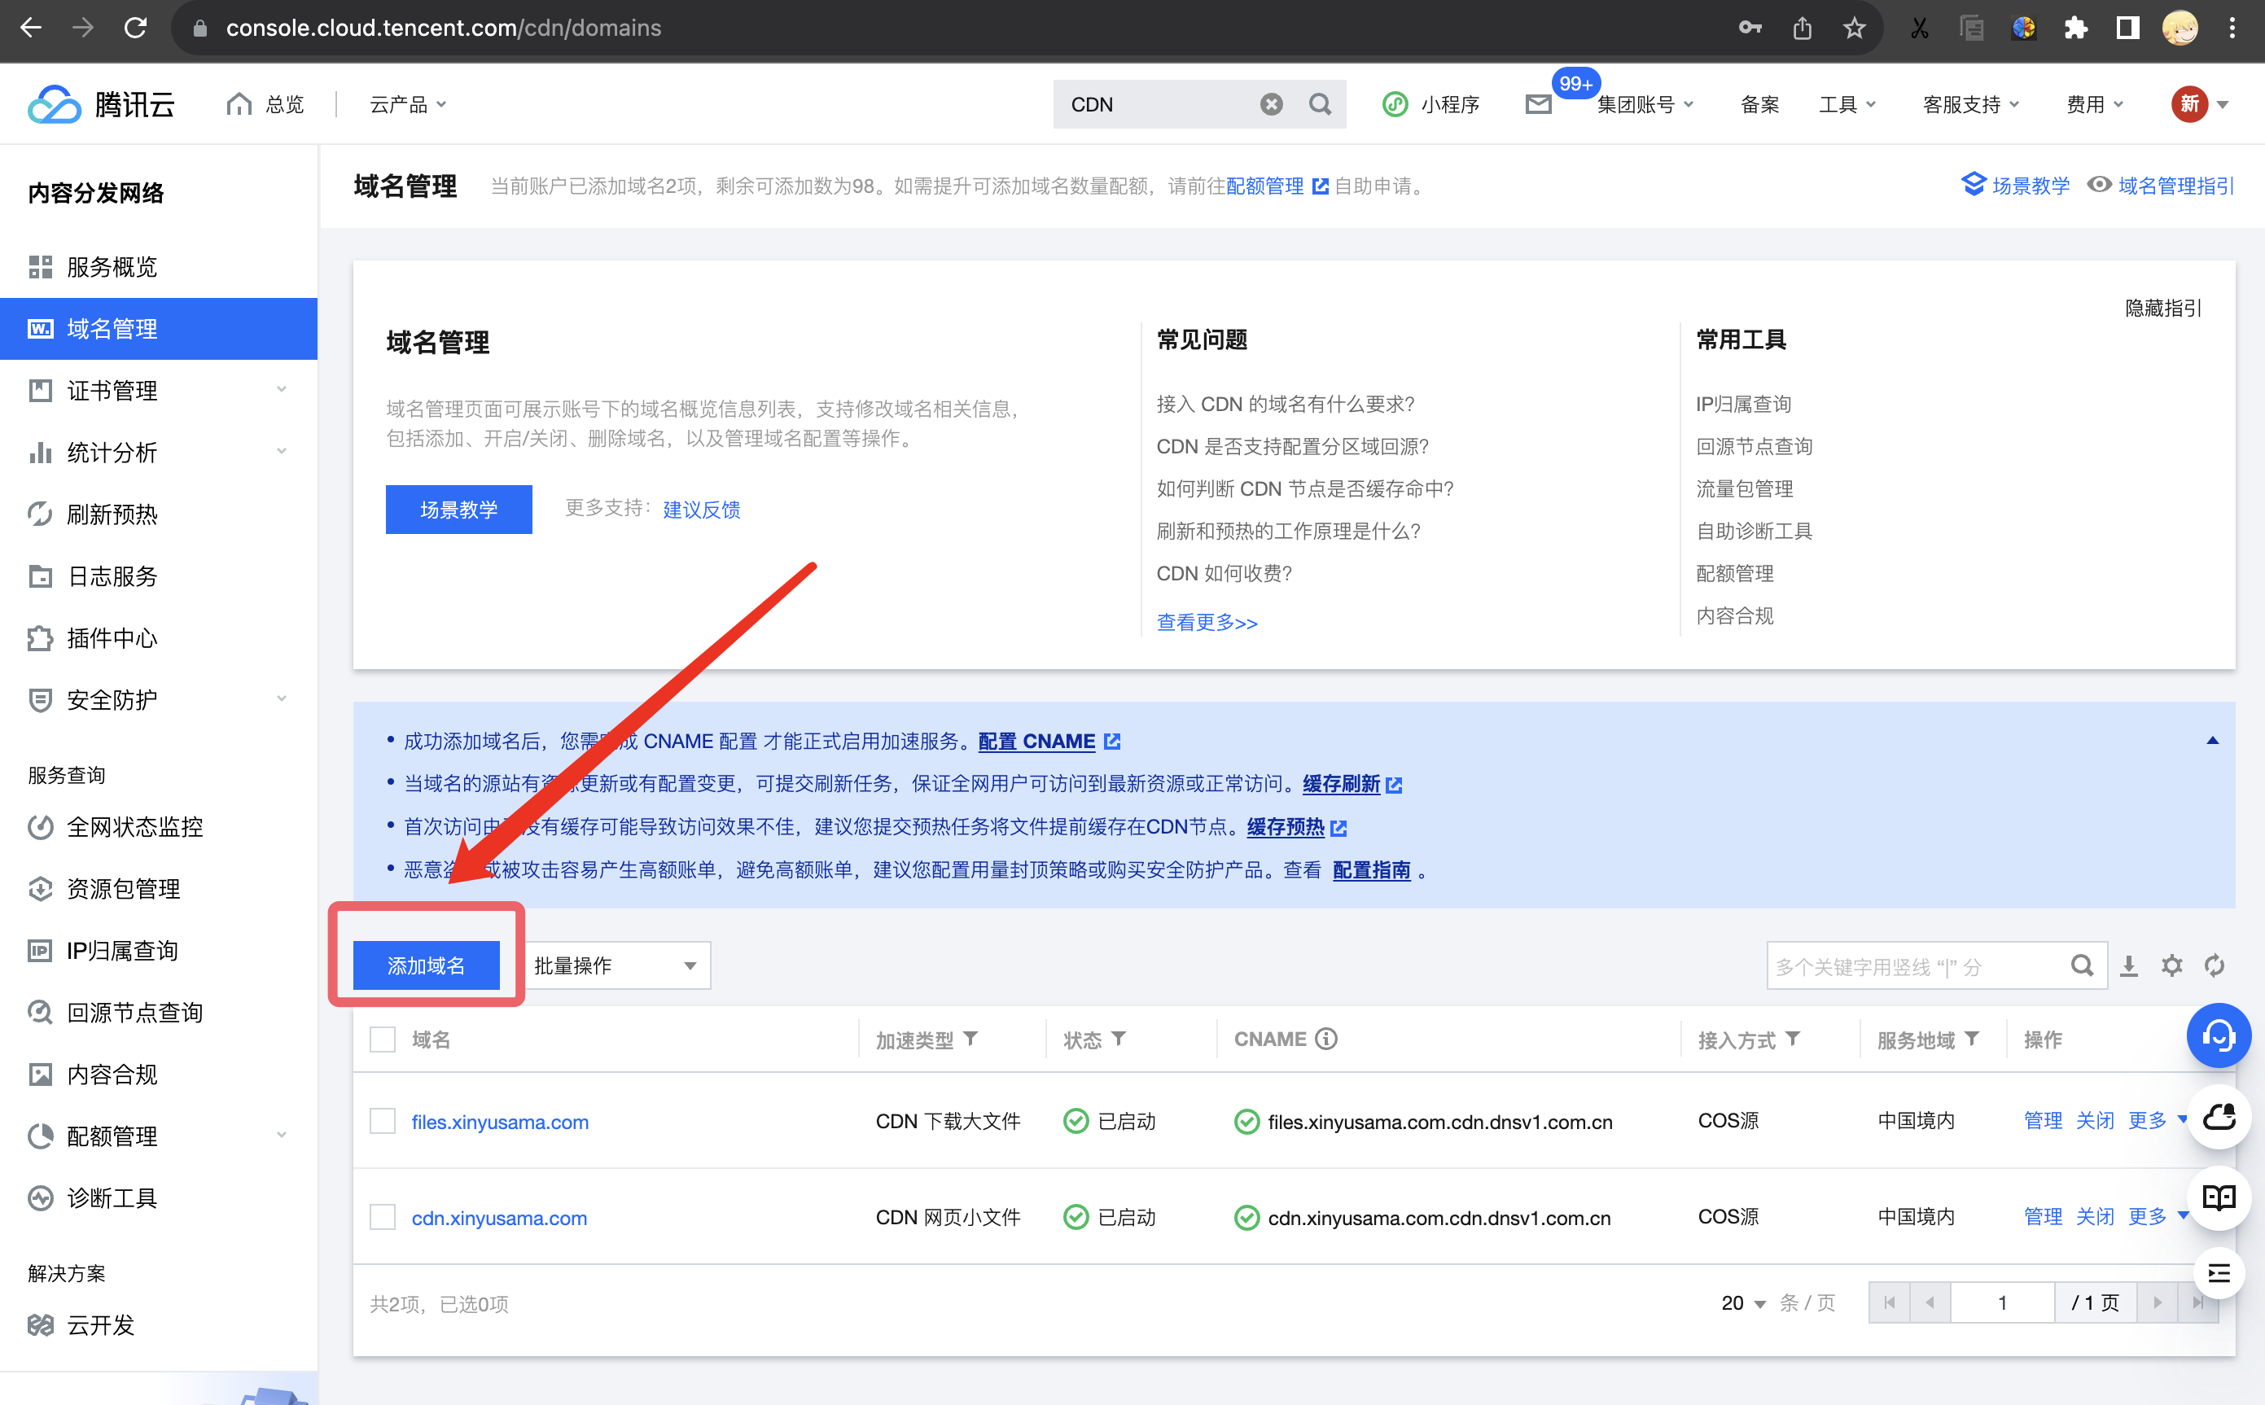
Task: Open the cloud assistant floating button
Action: pos(2219,1116)
